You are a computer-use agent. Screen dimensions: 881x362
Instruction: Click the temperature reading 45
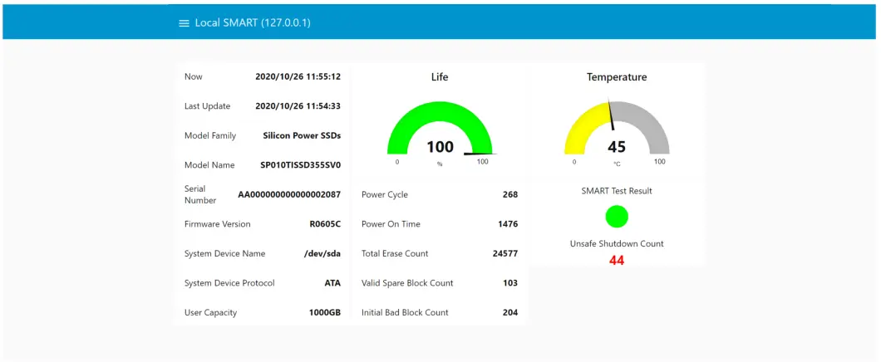coord(617,147)
